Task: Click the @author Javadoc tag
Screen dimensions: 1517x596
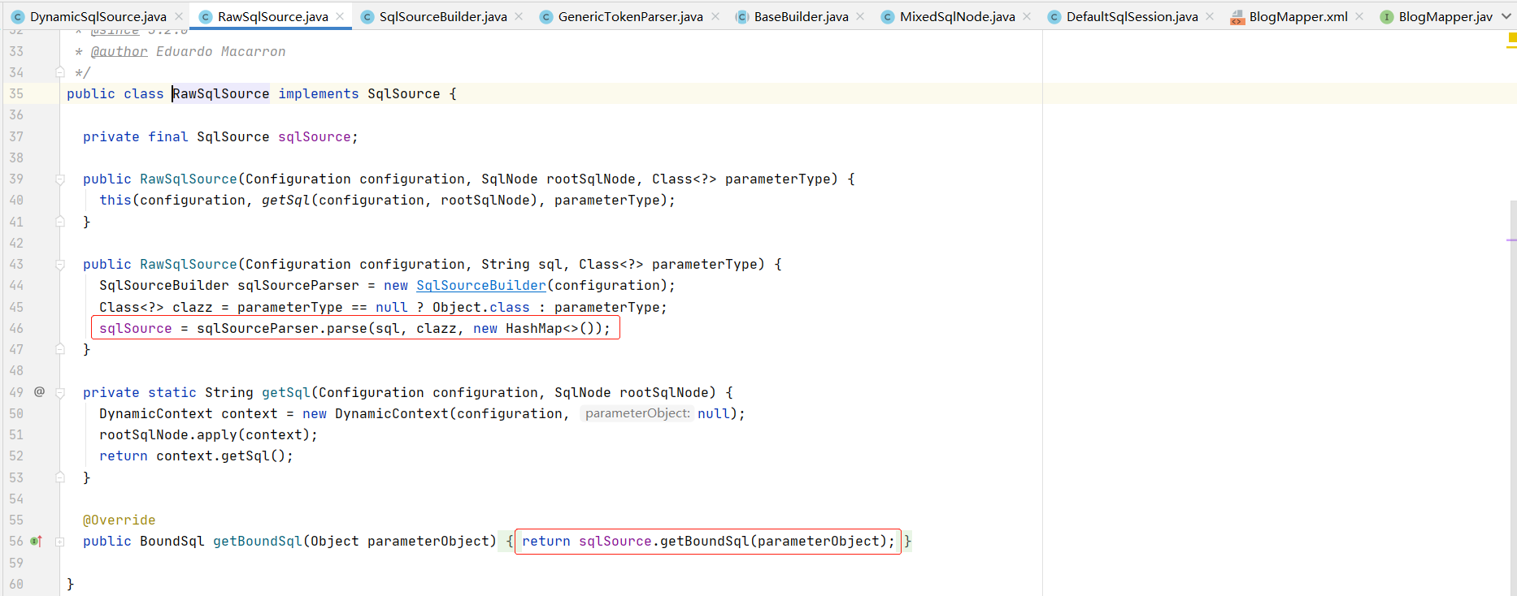Action: (120, 51)
